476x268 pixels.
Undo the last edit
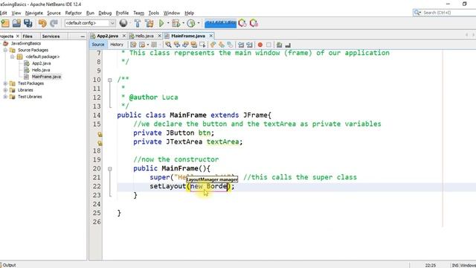[42, 23]
